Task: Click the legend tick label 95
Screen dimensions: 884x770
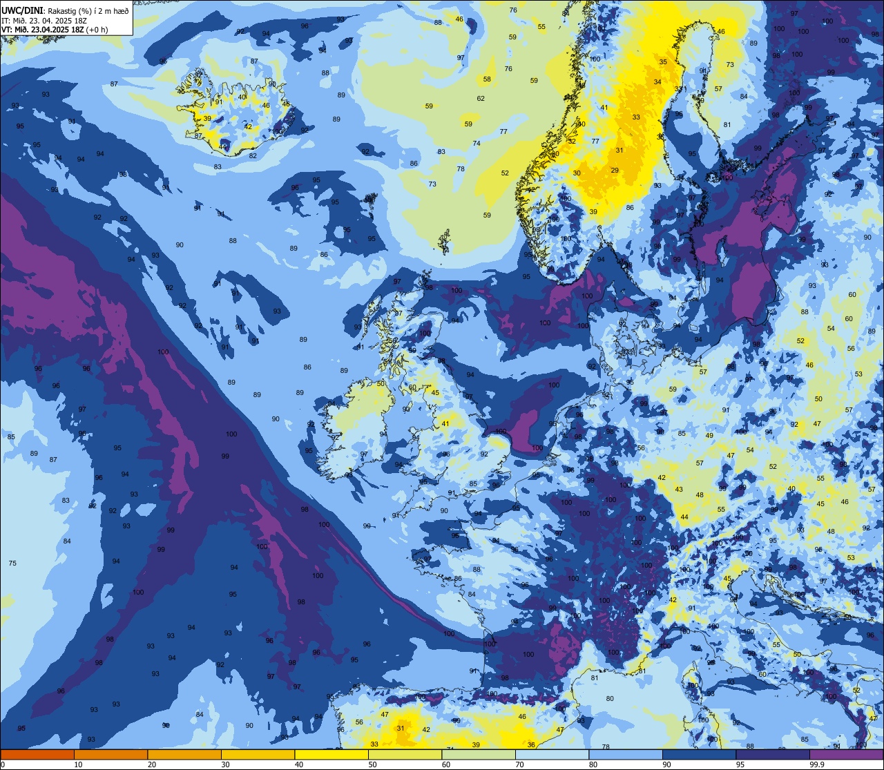Action: tap(740, 764)
